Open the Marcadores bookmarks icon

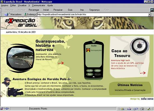(7, 15)
